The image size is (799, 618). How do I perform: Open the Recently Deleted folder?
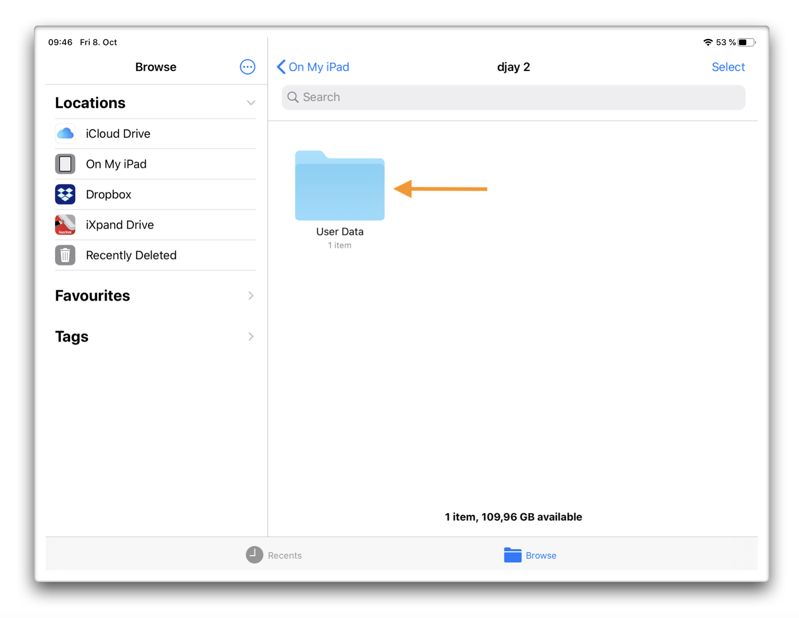coord(131,255)
